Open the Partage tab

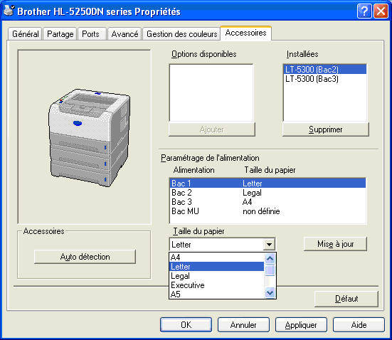pos(60,33)
